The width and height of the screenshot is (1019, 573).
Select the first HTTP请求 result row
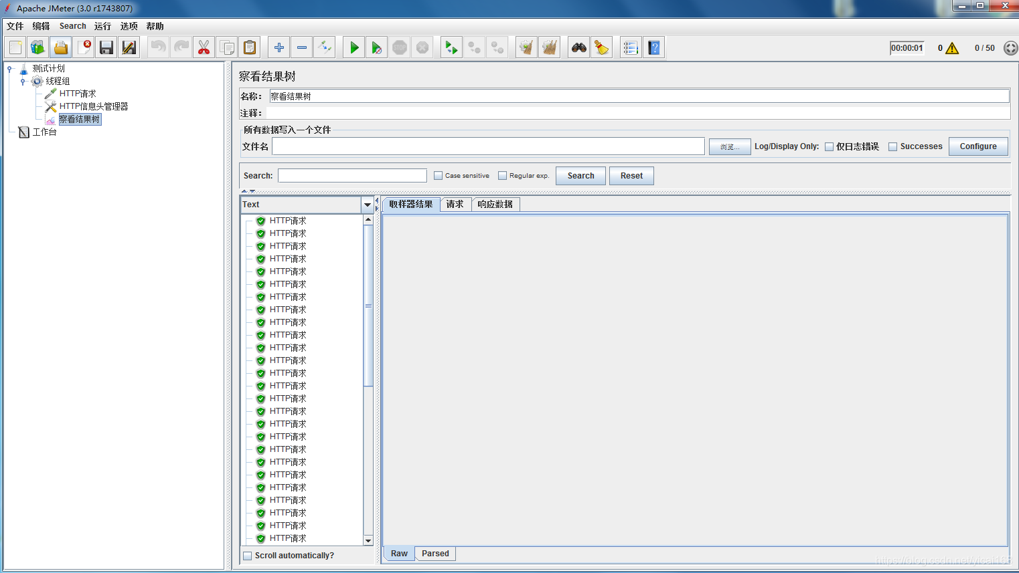click(x=288, y=221)
